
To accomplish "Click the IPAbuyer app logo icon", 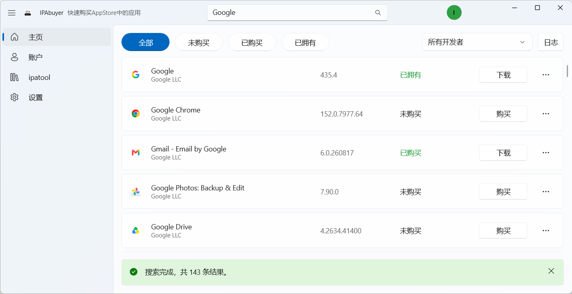I will pos(28,13).
